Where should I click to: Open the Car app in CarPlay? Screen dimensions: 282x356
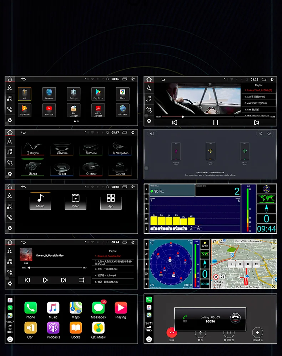coord(30,330)
